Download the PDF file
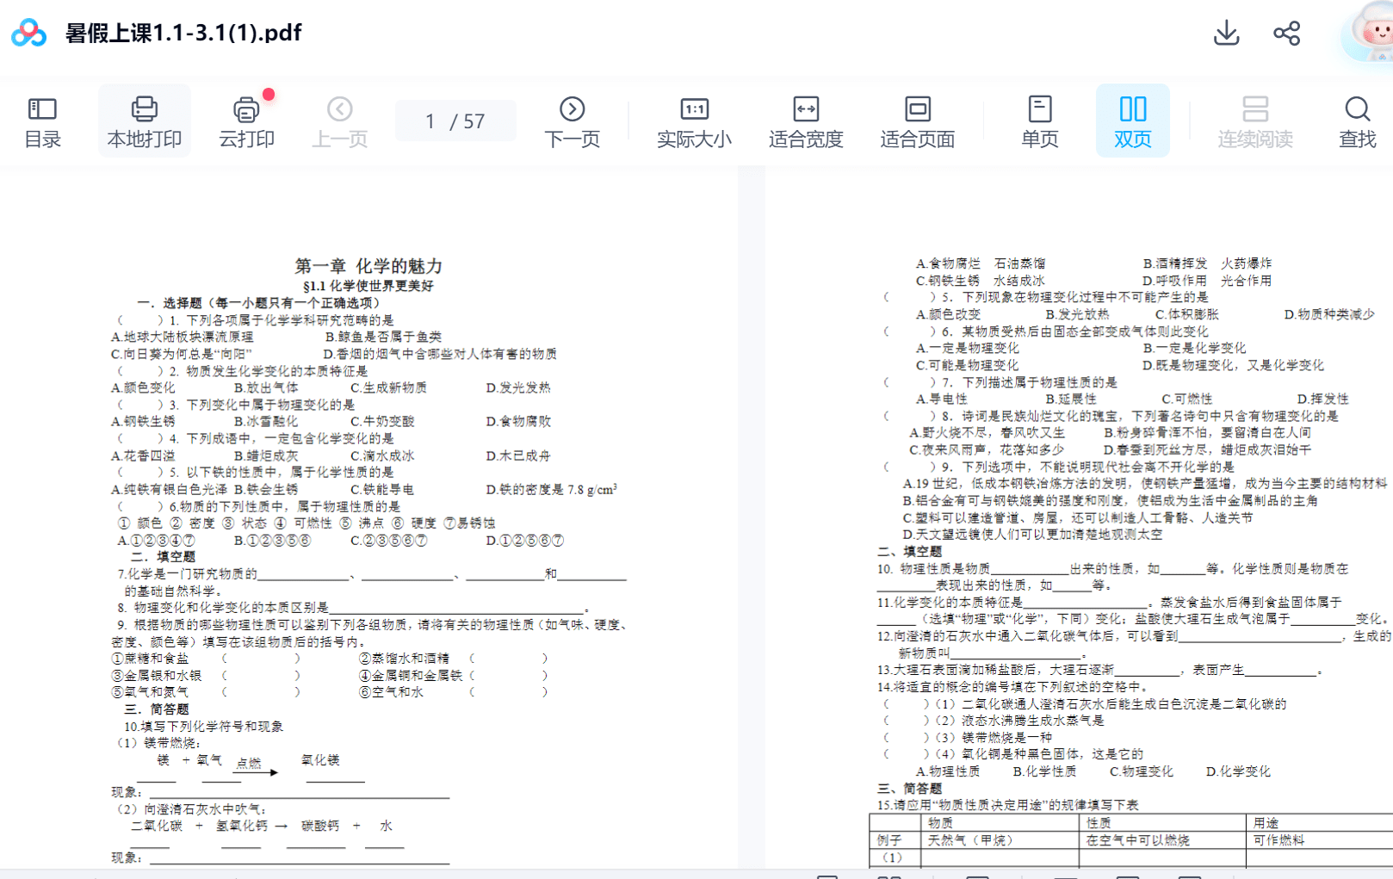 tap(1226, 34)
